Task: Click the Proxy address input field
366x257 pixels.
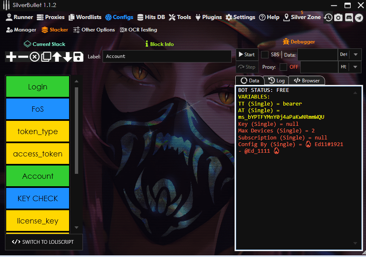Action: coord(319,67)
